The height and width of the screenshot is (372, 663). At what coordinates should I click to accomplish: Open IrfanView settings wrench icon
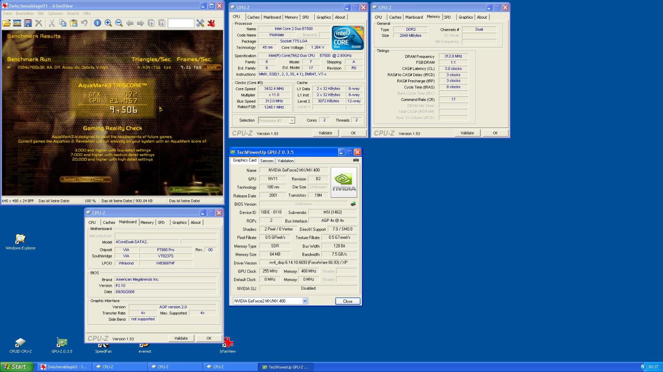pyautogui.click(x=200, y=23)
